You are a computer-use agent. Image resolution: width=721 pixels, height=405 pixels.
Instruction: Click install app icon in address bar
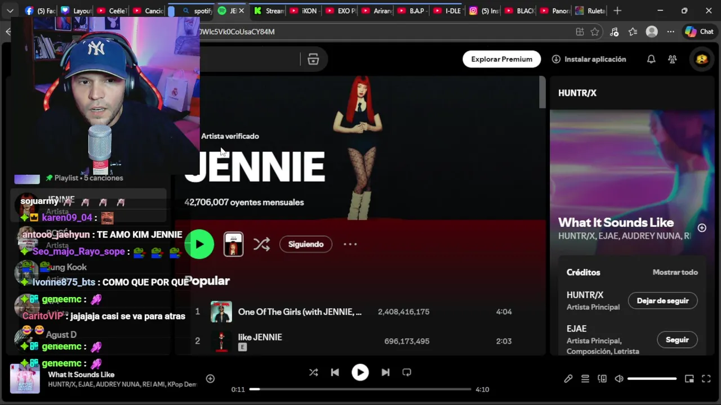(580, 32)
